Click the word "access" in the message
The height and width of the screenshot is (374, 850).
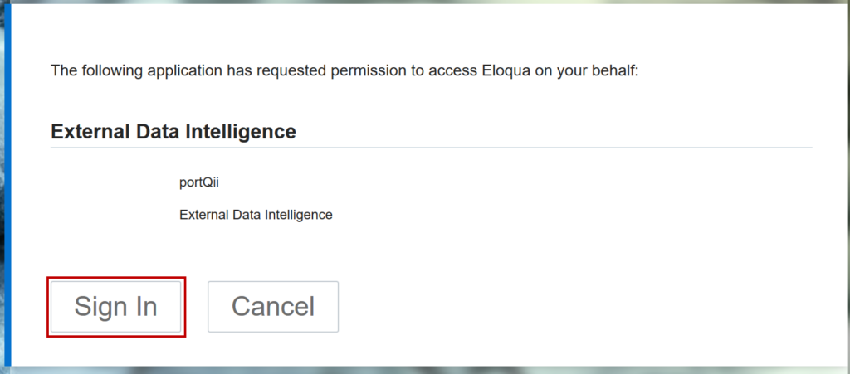[x=450, y=70]
